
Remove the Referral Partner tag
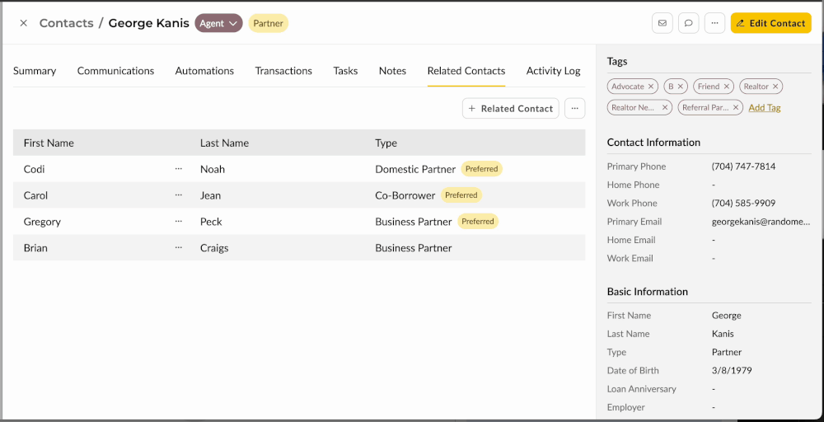click(736, 108)
